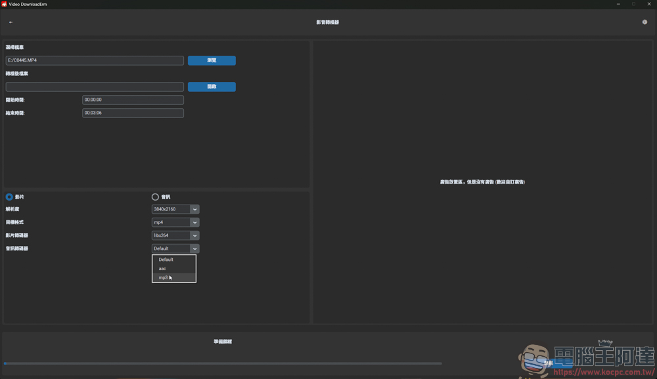Screen dimensions: 657x379
Task: Open settings via the top-right gear icon
Action: coord(645,22)
